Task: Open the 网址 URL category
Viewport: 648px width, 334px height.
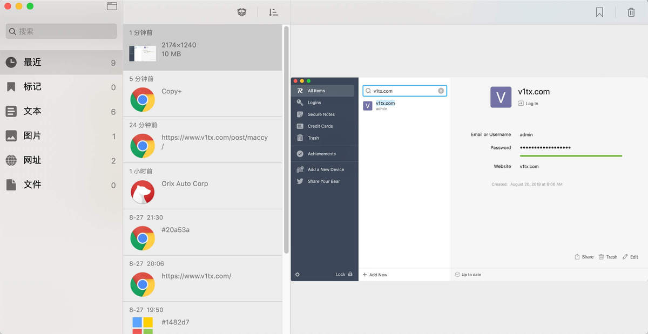Action: click(62, 160)
